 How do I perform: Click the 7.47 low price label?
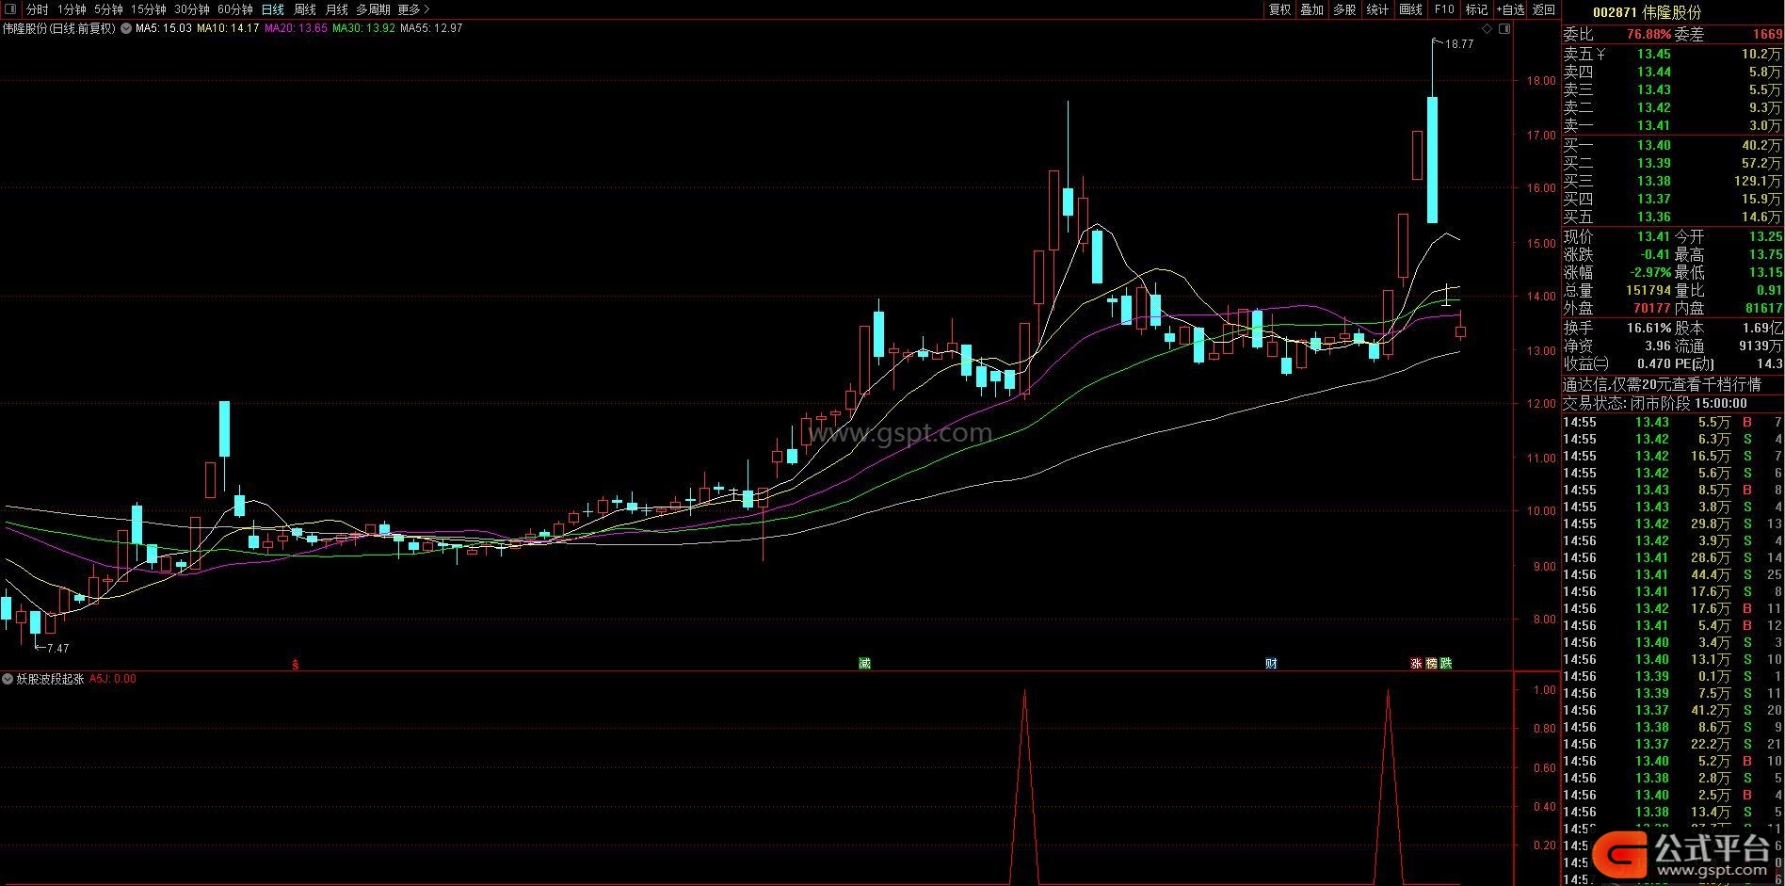pos(57,648)
